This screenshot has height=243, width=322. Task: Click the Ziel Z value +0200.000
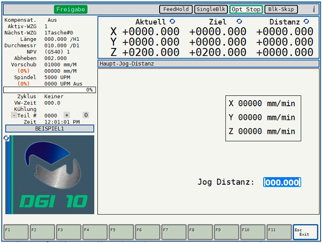[217, 52]
